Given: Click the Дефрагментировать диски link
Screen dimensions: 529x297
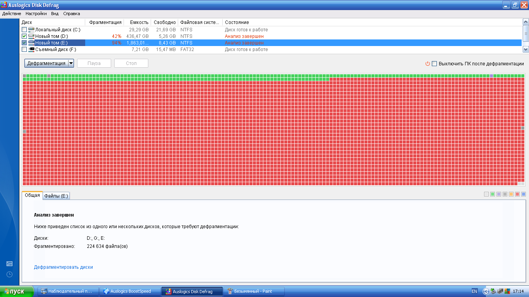Looking at the screenshot, I should point(64,267).
